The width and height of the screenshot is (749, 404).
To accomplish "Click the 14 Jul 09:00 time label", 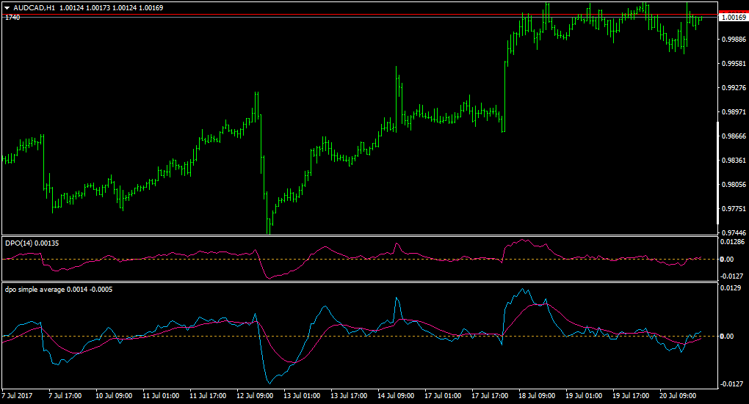I will coord(396,396).
